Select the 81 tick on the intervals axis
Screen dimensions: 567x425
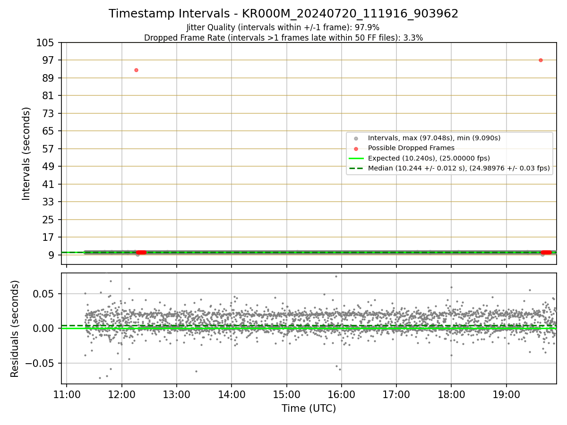48,95
